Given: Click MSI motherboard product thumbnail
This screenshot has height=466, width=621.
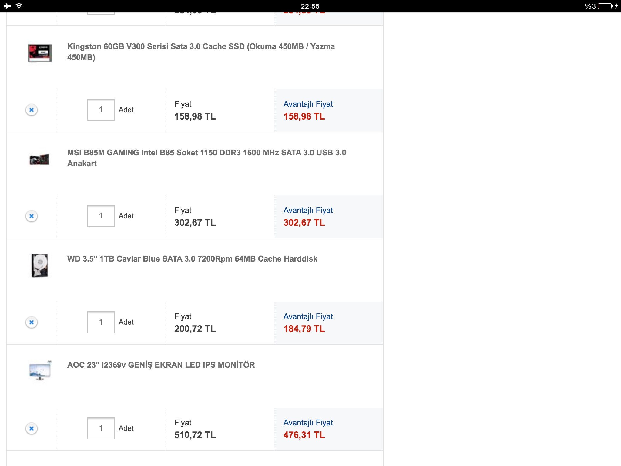Looking at the screenshot, I should [39, 159].
